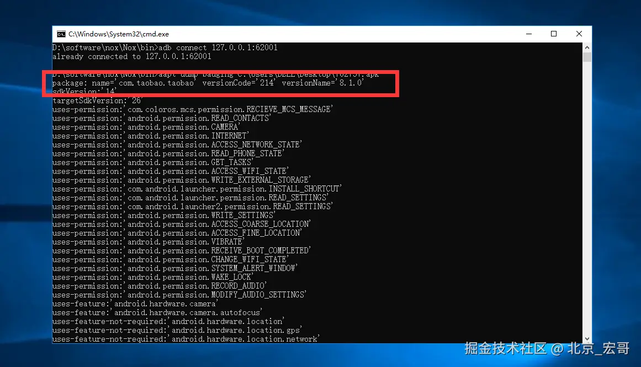This screenshot has height=367, width=641.
Task: Click the WAKE_LOCK permission line
Action: 152,277
